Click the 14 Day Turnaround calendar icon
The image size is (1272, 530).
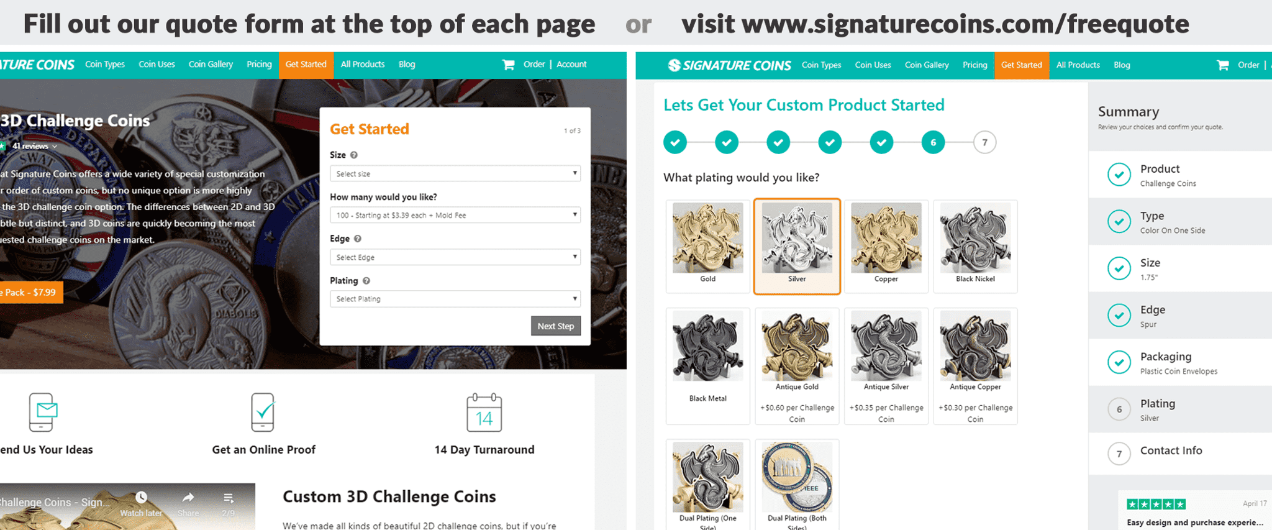(484, 413)
